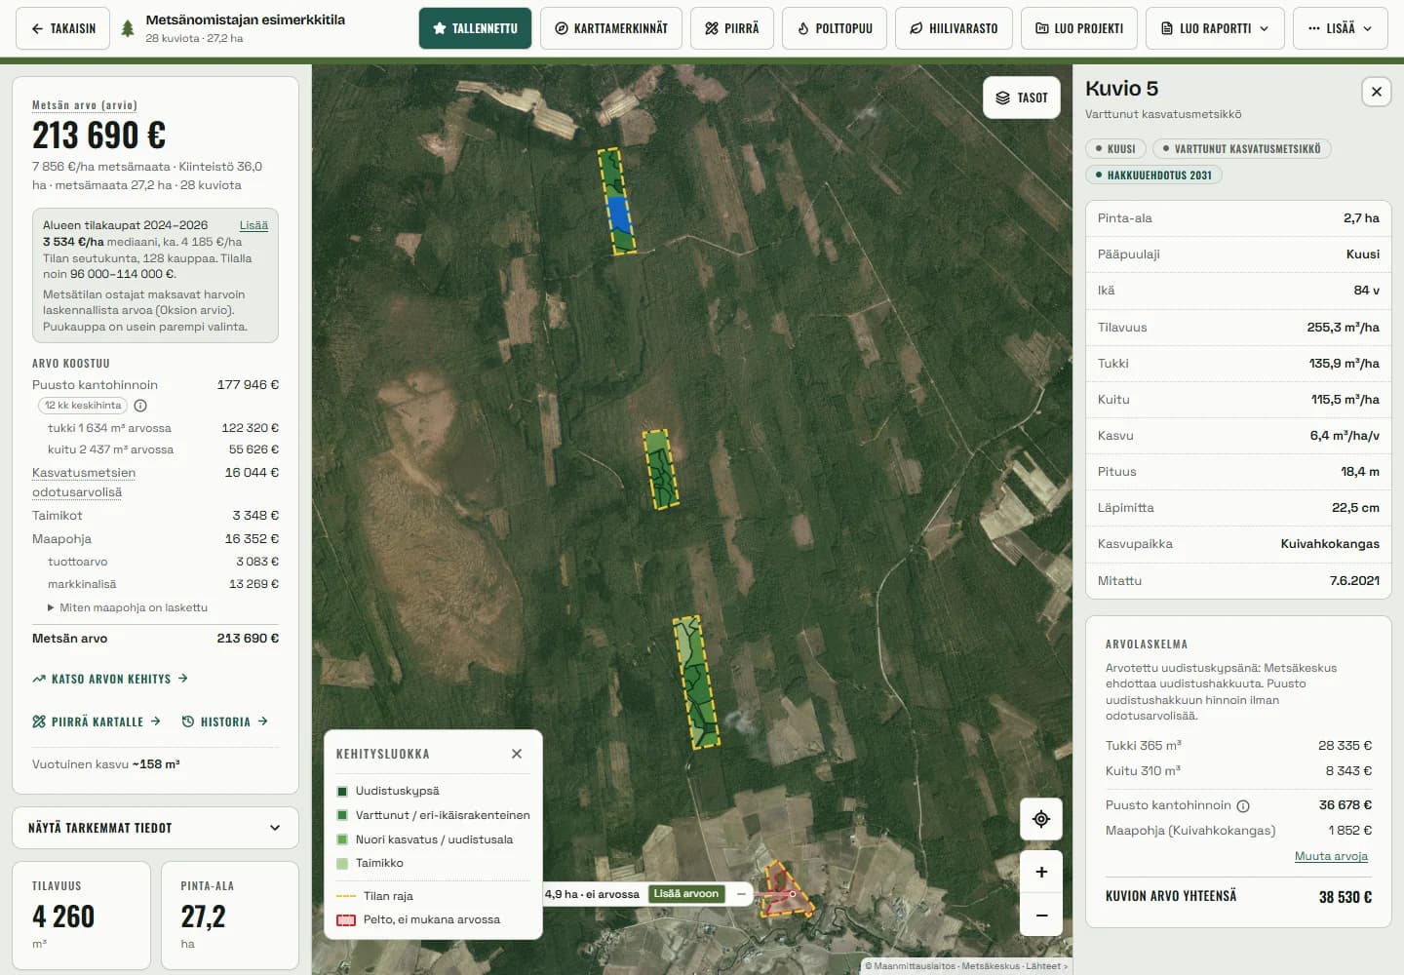Screen dimensions: 1404x975
Task: Open the Lisää link in tilakaupat box
Action: pos(253,225)
